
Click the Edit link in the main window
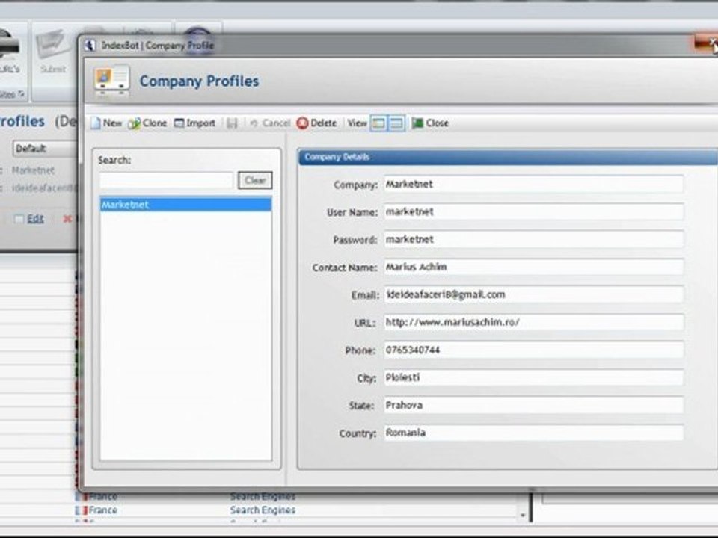point(35,219)
